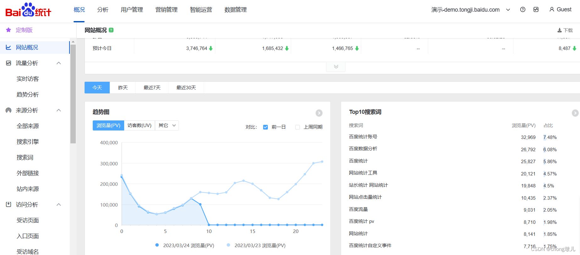580x255 pixels.
Task: Check the 上周同期 comparison checkbox
Action: (297, 127)
